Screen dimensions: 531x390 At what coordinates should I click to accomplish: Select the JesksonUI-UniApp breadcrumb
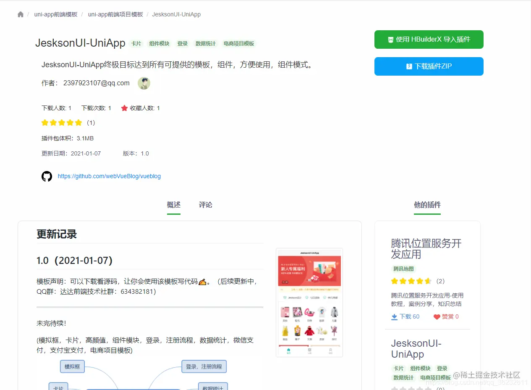pos(176,14)
